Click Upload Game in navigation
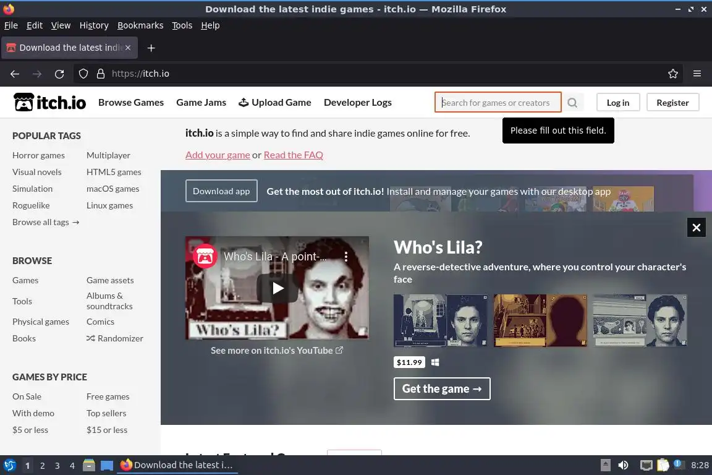This screenshot has height=475, width=712. click(x=275, y=103)
